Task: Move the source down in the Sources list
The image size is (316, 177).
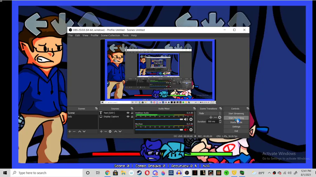Action: tap(120, 132)
